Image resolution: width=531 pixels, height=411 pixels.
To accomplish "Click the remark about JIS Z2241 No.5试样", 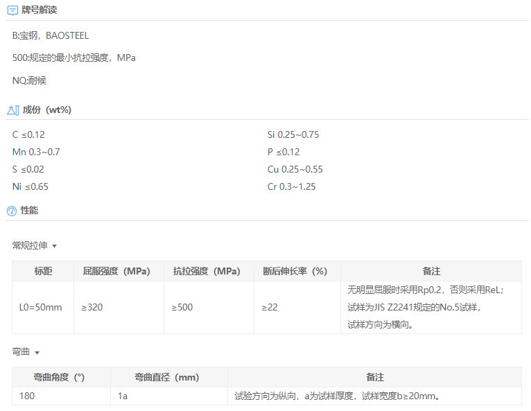I will [x=414, y=308].
